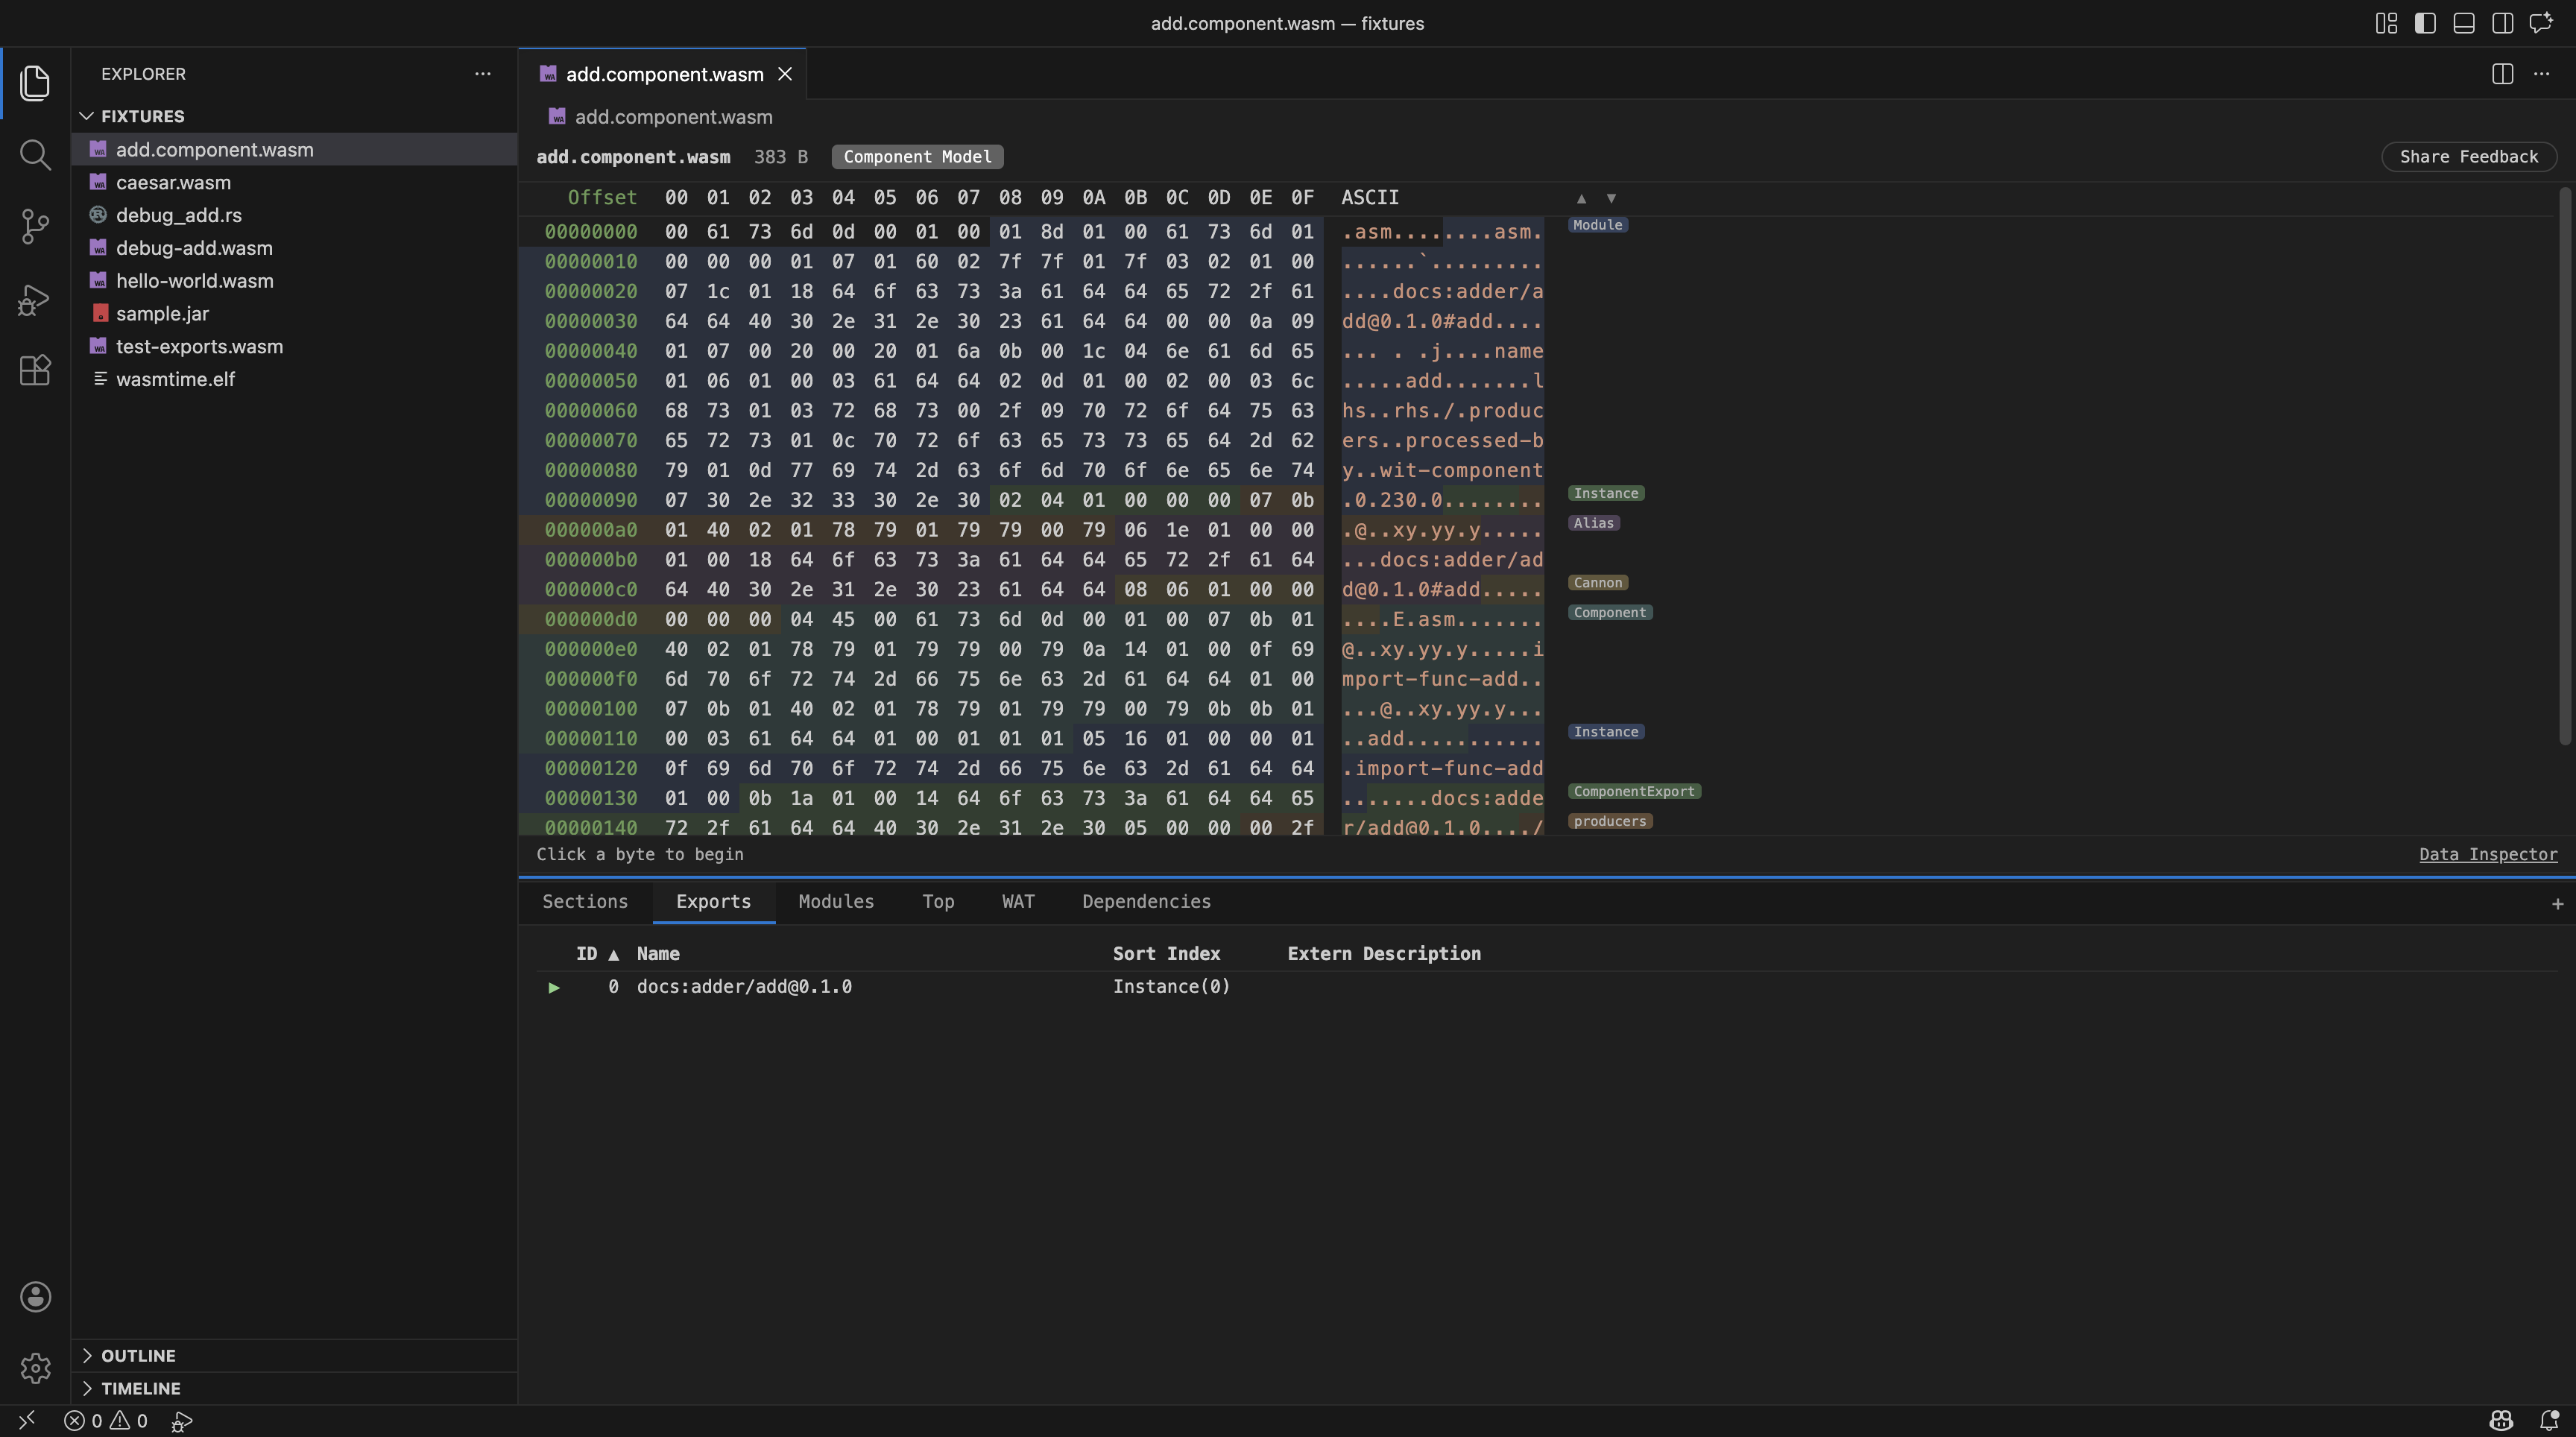Screen dimensions: 2576x1437
Task: Open the Extensions view
Action: (x=35, y=371)
